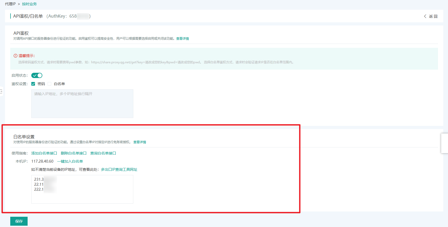Open the floating widget on right edge
Image resolution: width=448 pixels, height=227 pixels.
[444, 143]
